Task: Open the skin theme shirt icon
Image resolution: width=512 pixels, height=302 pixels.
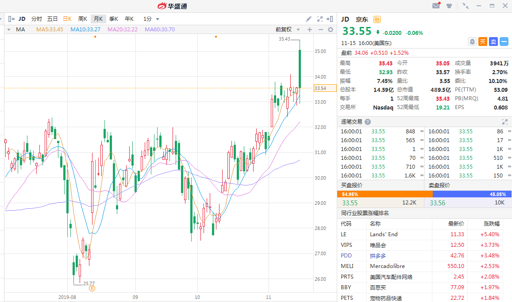Action: coord(449,6)
